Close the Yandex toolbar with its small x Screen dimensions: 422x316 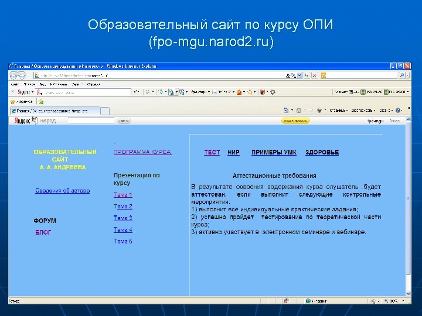[x=12, y=92]
